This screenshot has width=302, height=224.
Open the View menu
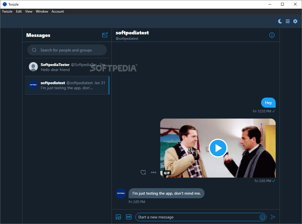[x=29, y=11]
